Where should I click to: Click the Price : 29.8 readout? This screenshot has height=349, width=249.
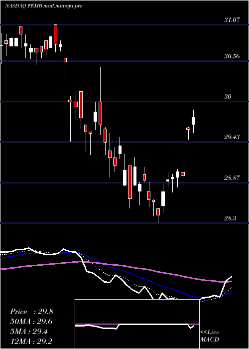point(31,312)
